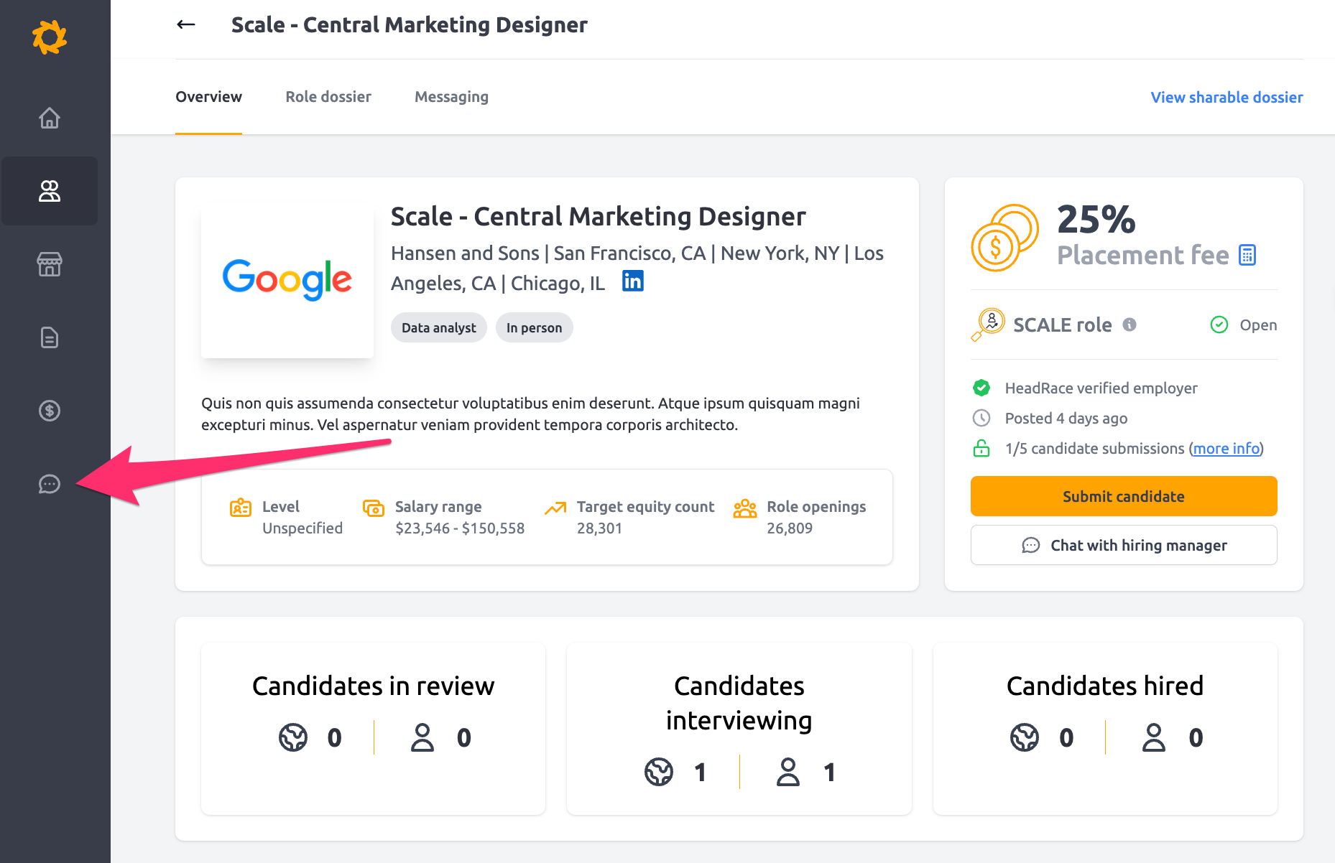Click Chat with hiring manager button
1335x863 pixels.
[1124, 545]
